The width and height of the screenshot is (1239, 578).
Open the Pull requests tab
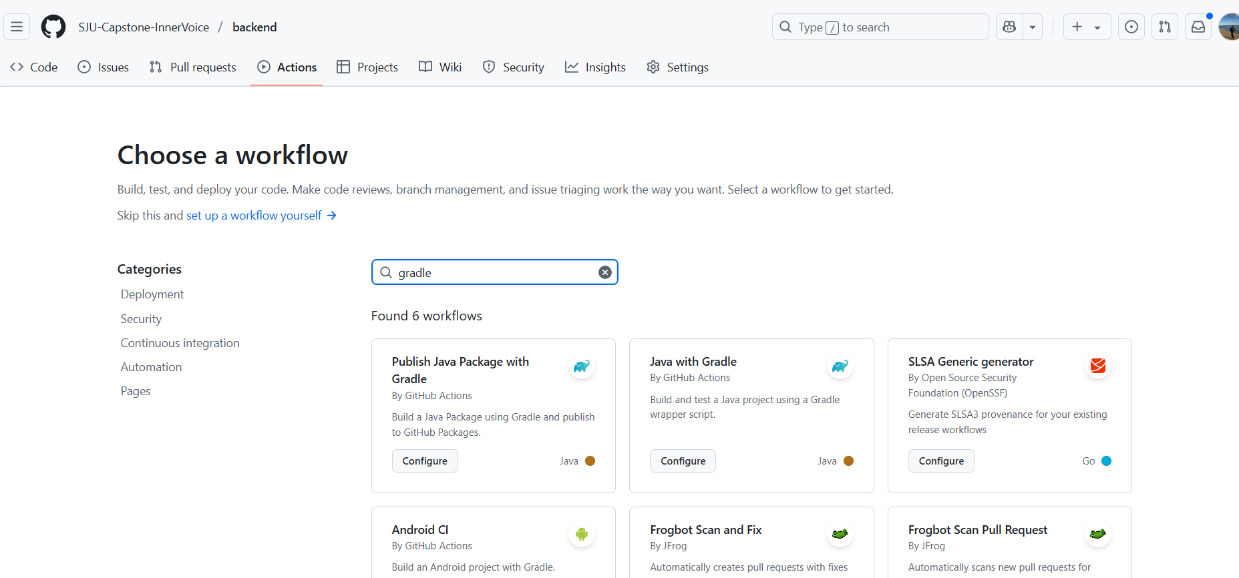click(x=193, y=67)
